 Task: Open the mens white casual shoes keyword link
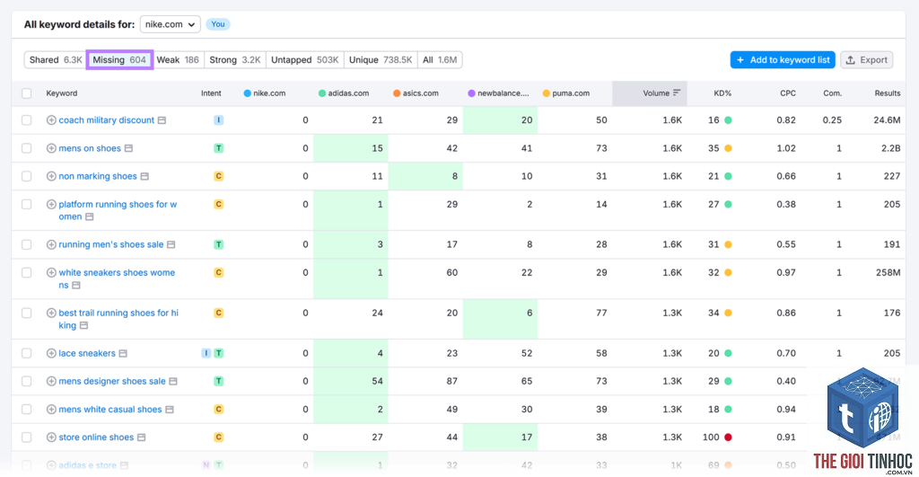pyautogui.click(x=110, y=410)
